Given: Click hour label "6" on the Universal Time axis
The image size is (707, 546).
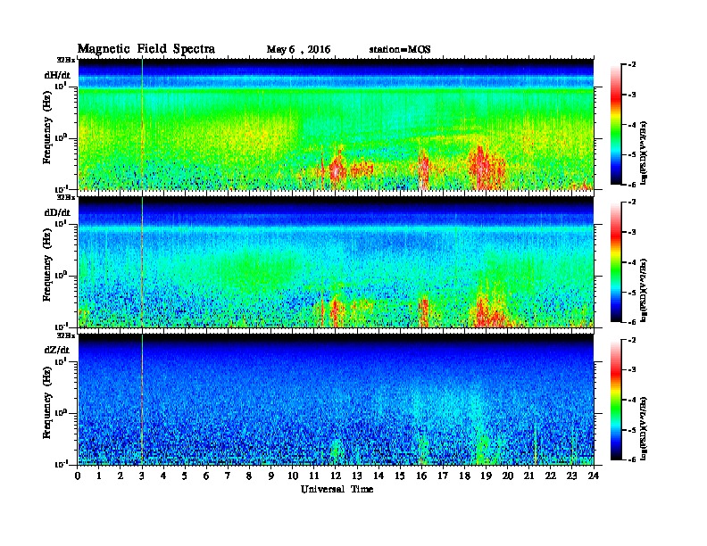Looking at the screenshot, I should 206,476.
